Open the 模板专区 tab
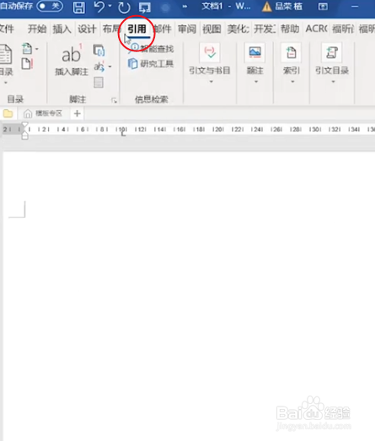 click(x=43, y=114)
